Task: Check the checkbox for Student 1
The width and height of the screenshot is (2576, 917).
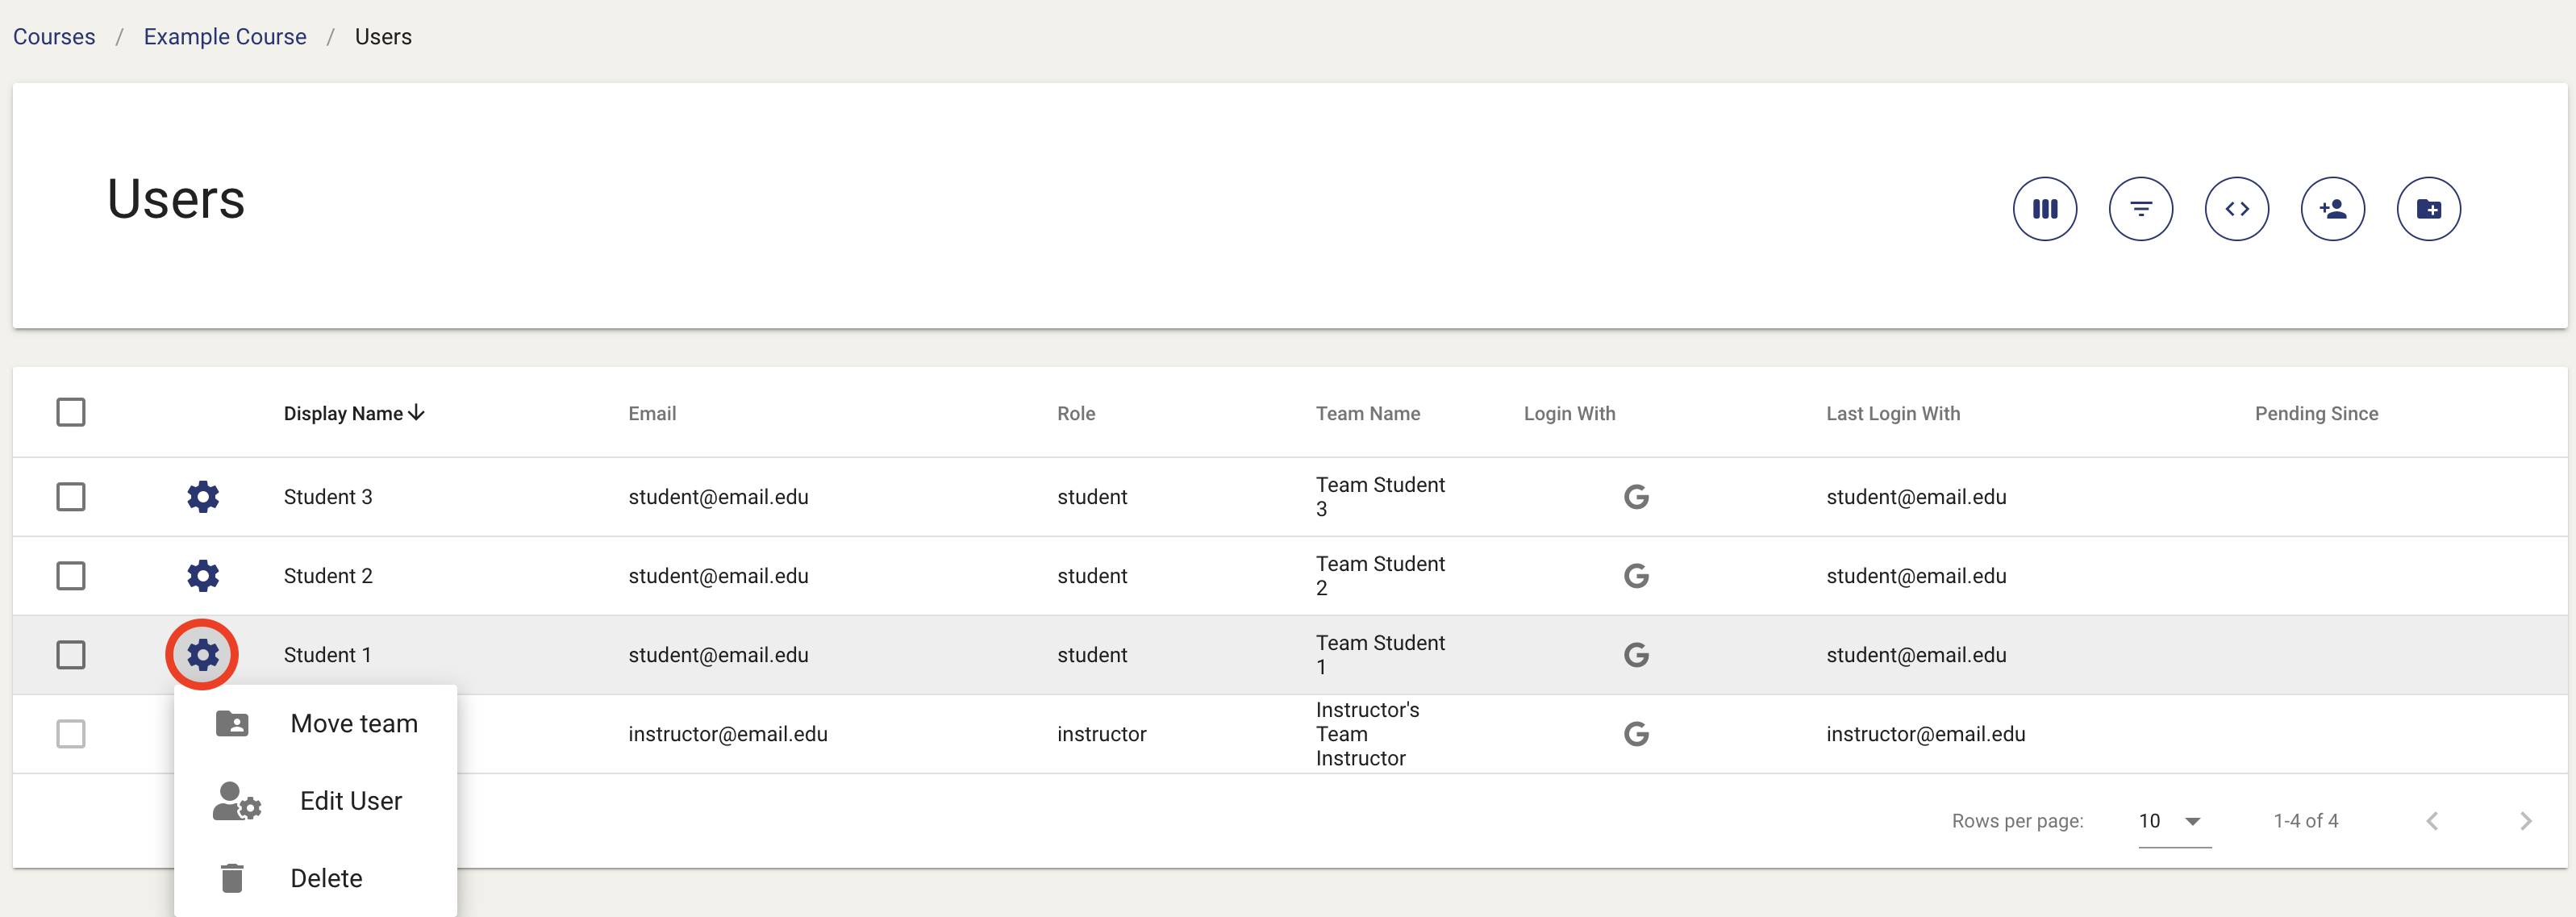Action: coord(71,655)
